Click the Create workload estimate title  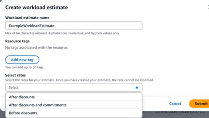coord(36,7)
